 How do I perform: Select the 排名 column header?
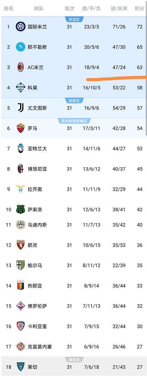[x=9, y=9]
